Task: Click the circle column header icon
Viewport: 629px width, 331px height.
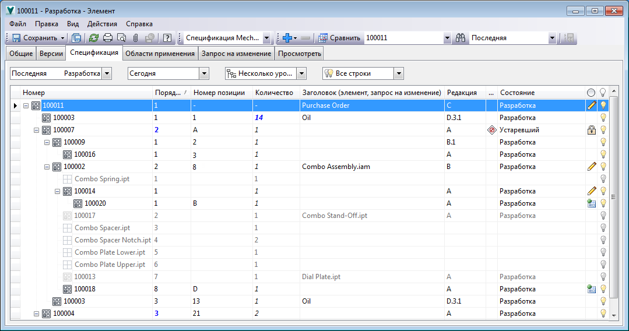Action: [x=591, y=93]
